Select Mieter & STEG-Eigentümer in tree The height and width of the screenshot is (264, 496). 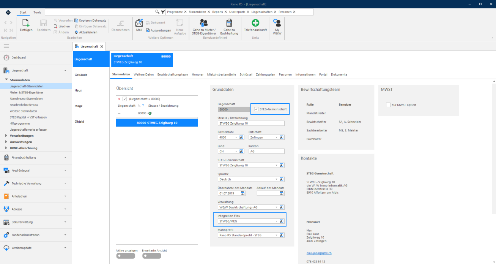tap(26, 92)
